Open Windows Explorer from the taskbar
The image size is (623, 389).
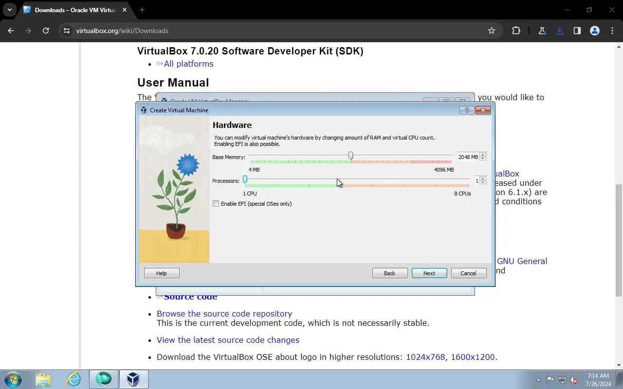coord(43,379)
